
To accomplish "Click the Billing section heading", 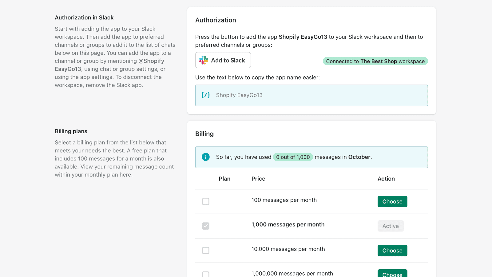I will pyautogui.click(x=204, y=134).
